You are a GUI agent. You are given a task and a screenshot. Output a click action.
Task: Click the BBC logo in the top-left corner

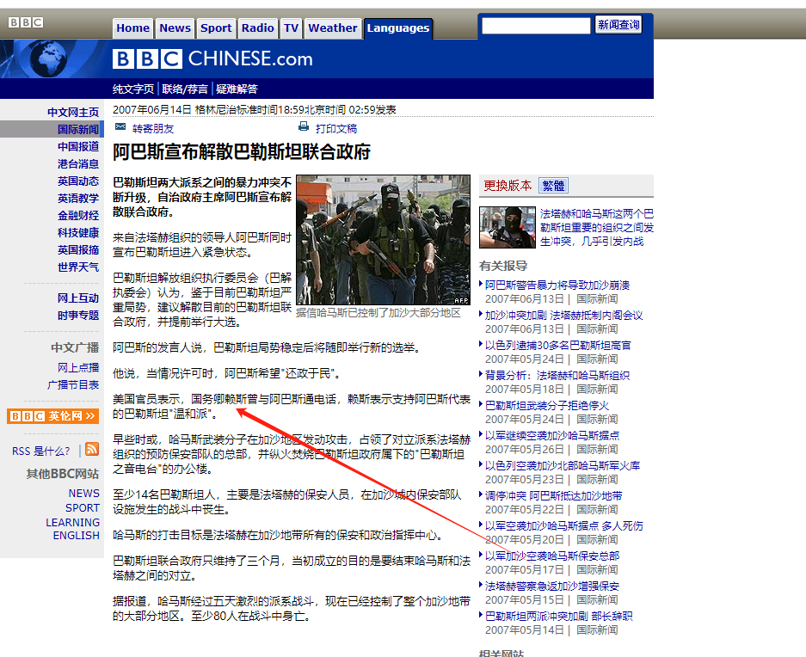(24, 21)
